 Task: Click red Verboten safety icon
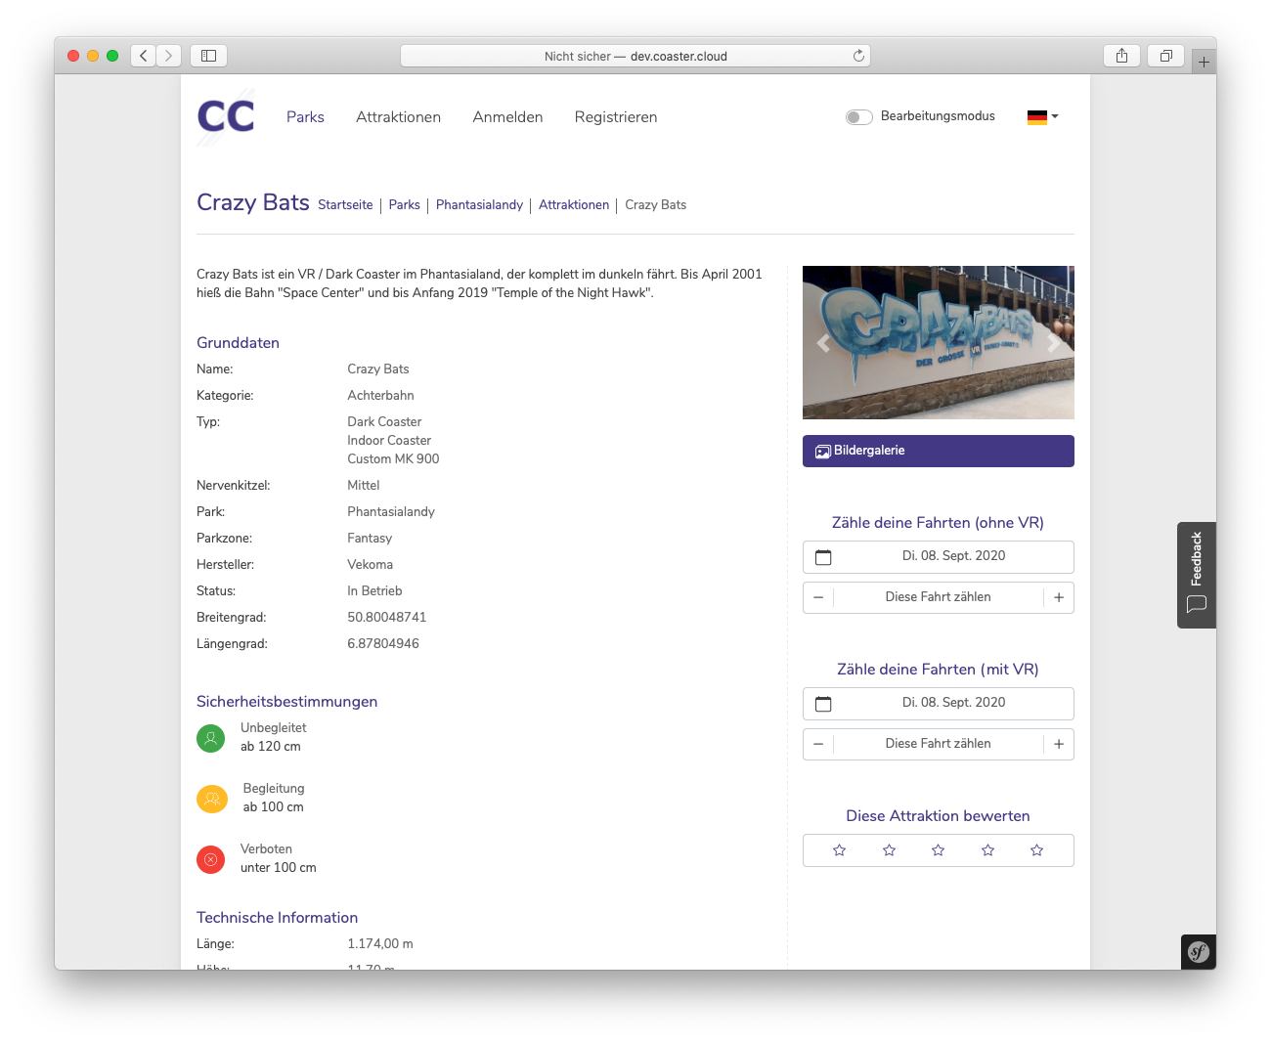point(211,859)
